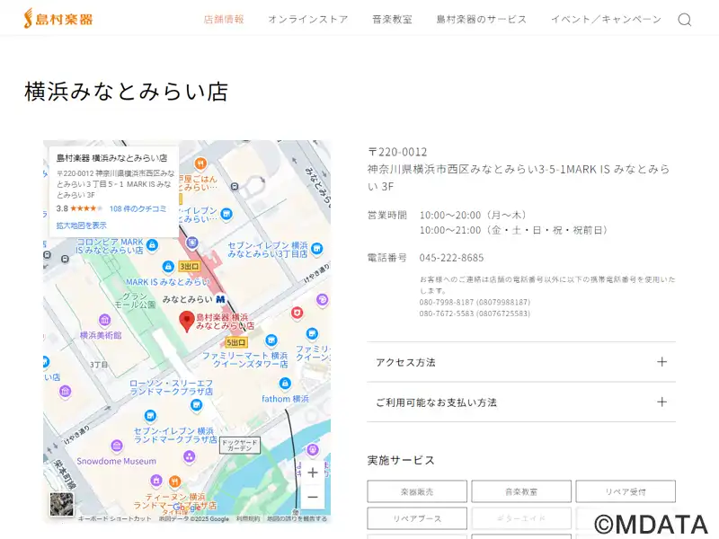Select the orange restaurant pin above 屋ごはん label
The width and height of the screenshot is (719, 539).
pos(200,163)
